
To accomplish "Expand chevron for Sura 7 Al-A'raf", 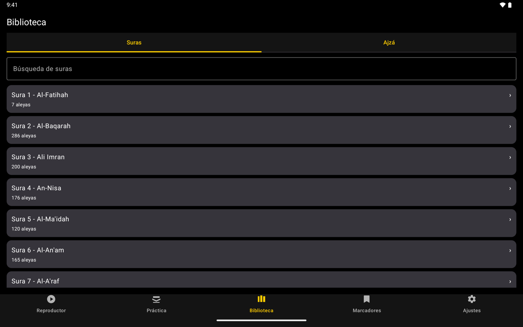I will tap(510, 282).
